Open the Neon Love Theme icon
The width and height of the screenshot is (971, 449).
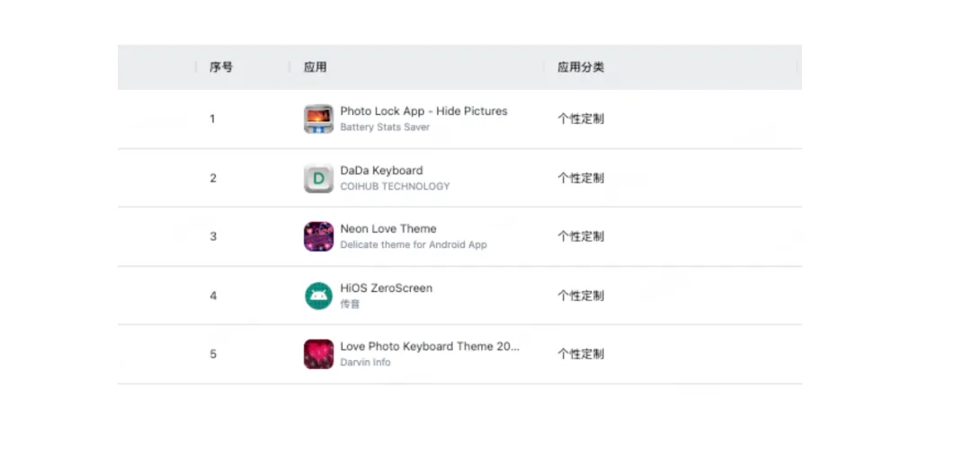(x=318, y=236)
